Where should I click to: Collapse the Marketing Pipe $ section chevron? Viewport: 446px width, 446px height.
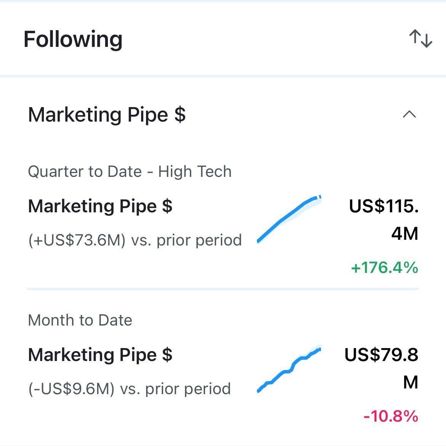point(409,114)
